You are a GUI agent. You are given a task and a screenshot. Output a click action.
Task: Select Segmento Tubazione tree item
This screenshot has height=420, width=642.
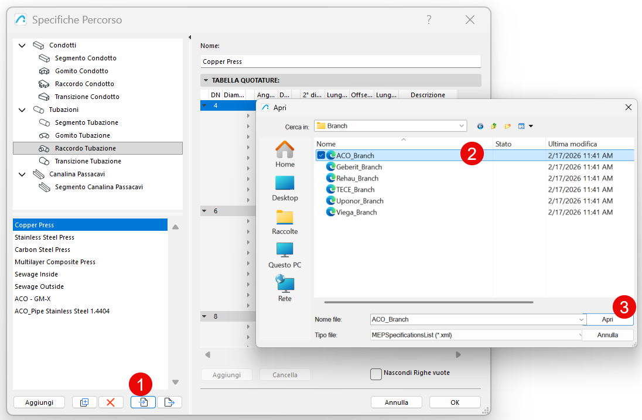point(86,122)
